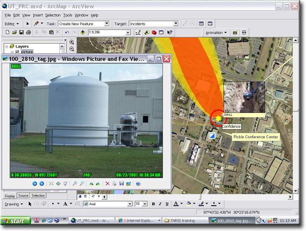
Task: Open animation controls icon
Action: tap(244, 33)
